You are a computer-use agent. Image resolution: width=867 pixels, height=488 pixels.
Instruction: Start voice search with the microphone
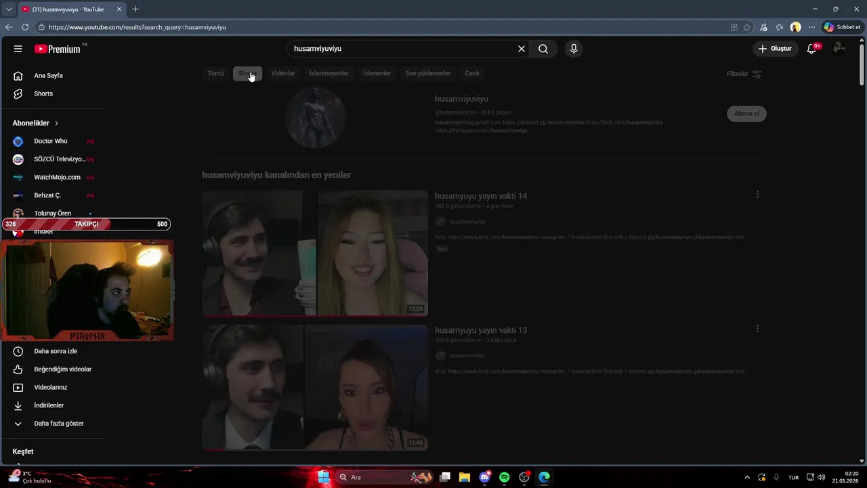574,49
